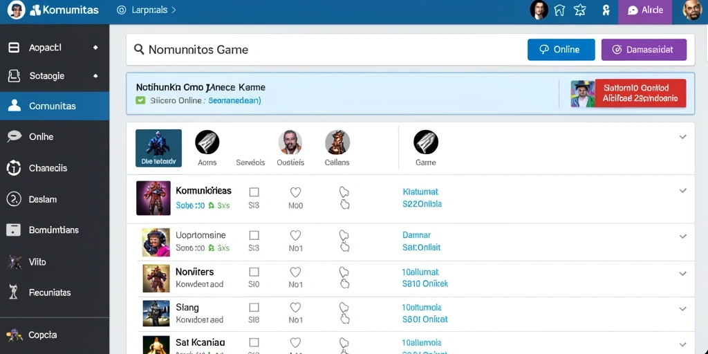The image size is (708, 354).
Task: Click the purple Damasaidat button
Action: pyautogui.click(x=644, y=50)
